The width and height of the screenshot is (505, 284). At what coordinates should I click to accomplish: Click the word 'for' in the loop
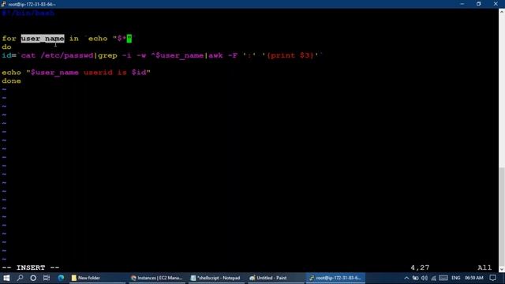click(x=9, y=39)
